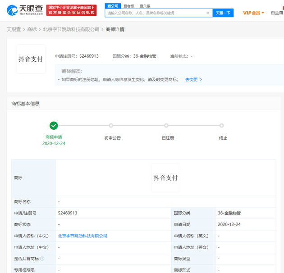
Task: Click the red 官方备案企业征信机构 banner
Action: (x=71, y=10)
